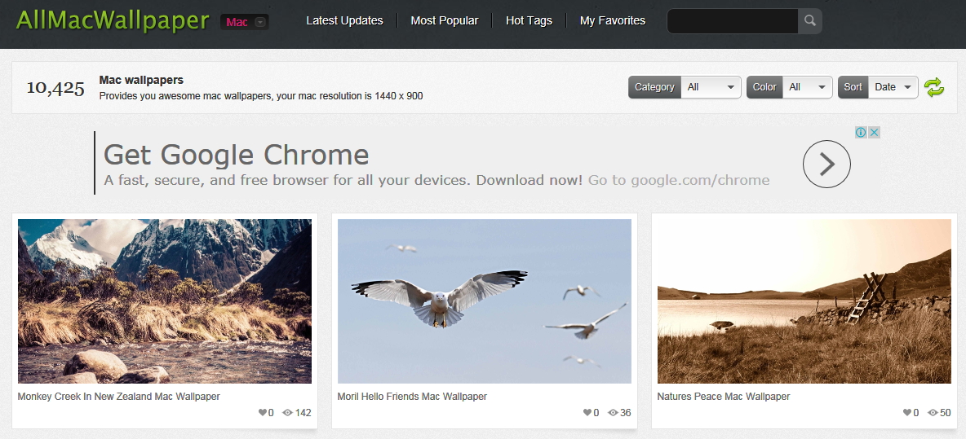This screenshot has width=966, height=439.
Task: Click the search magnifier icon
Action: pyautogui.click(x=809, y=21)
